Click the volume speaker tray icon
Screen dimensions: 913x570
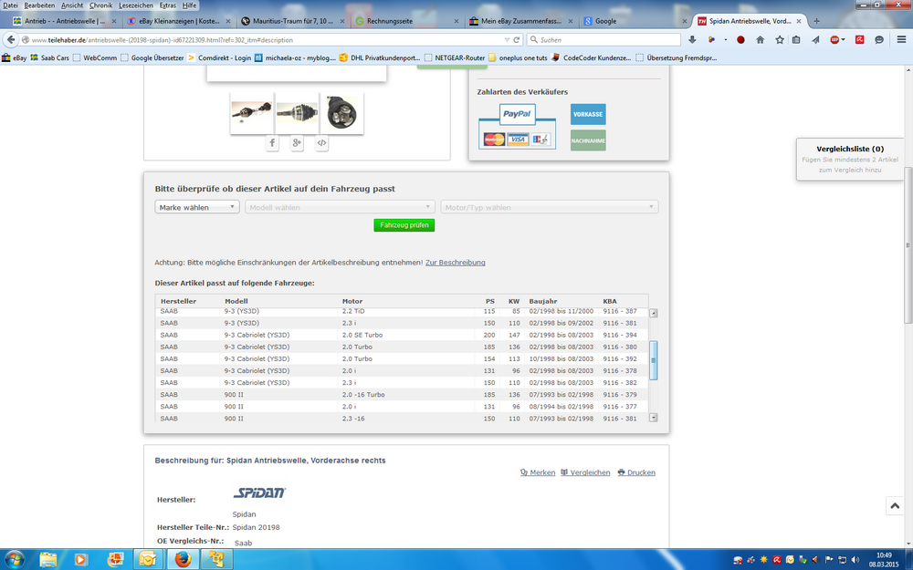855,560
